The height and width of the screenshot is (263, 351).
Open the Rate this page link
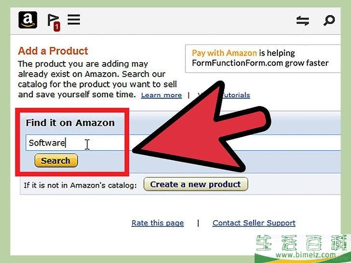pos(158,223)
